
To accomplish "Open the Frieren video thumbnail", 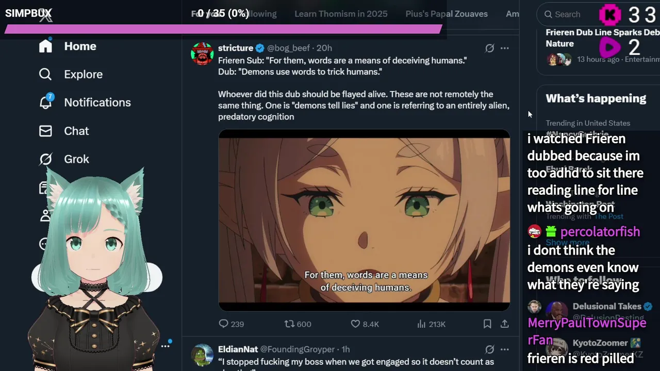I will pyautogui.click(x=364, y=220).
